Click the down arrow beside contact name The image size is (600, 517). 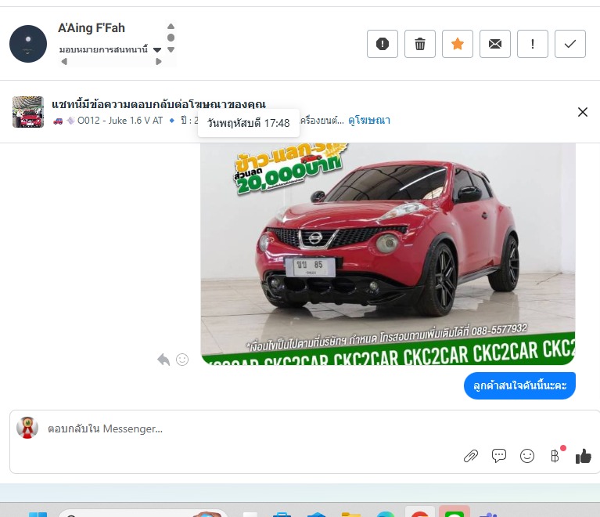tap(171, 50)
